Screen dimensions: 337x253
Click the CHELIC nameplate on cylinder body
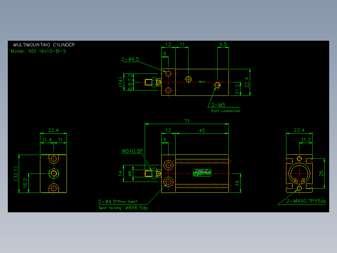pos(202,173)
